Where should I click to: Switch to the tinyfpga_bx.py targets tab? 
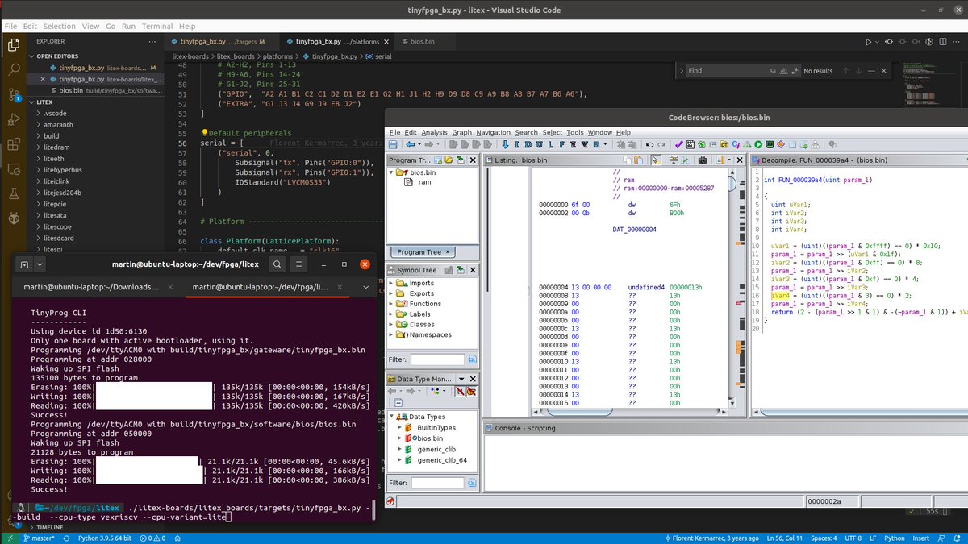[220, 41]
